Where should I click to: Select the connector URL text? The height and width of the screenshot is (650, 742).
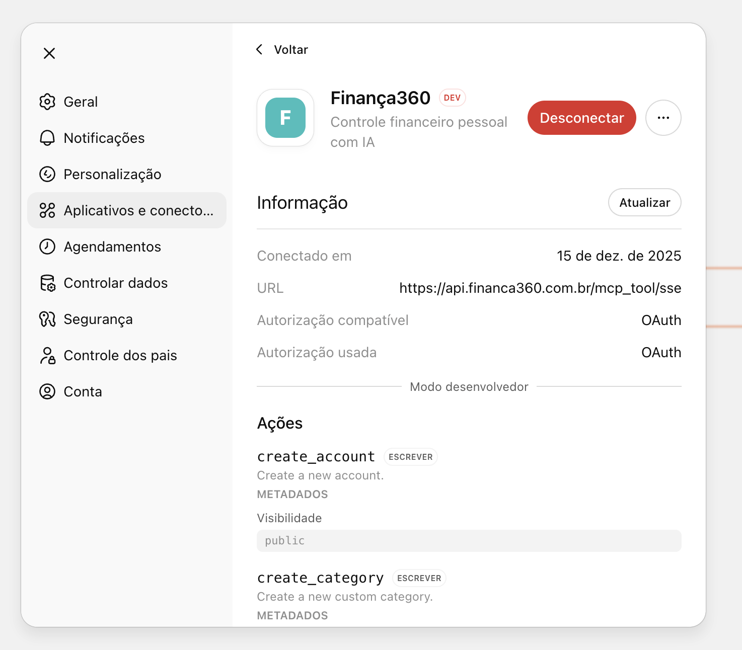[x=540, y=288]
